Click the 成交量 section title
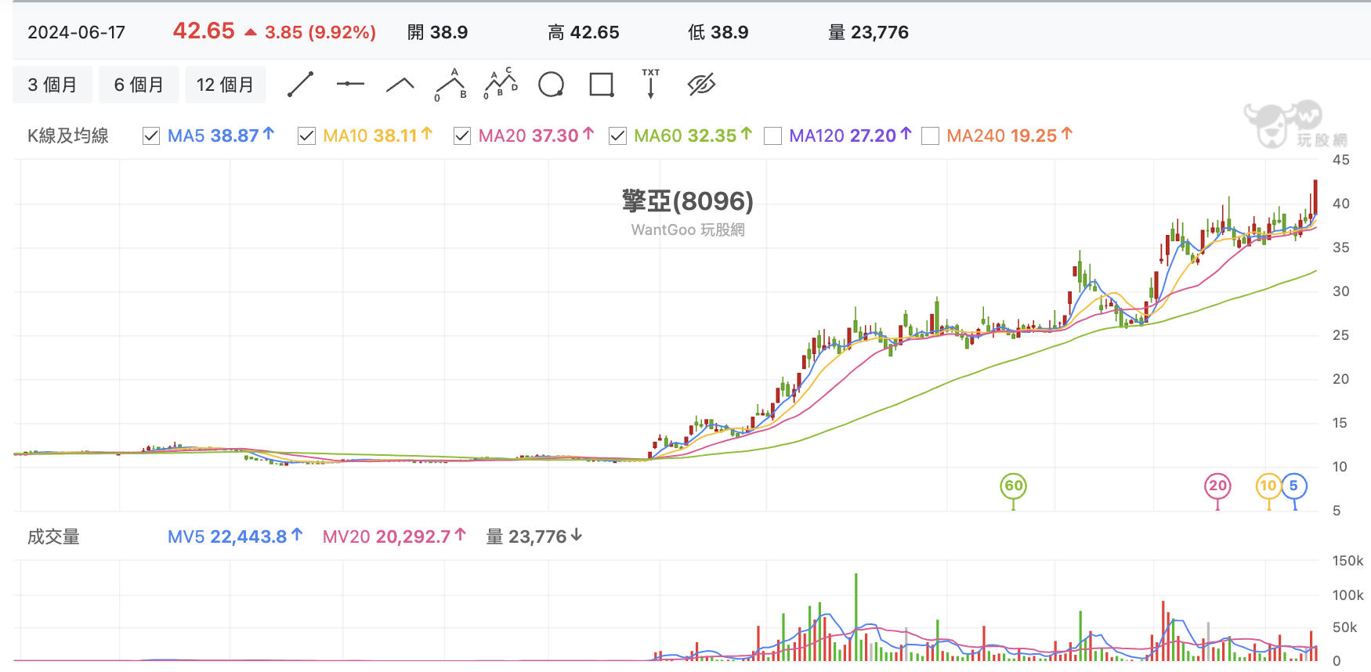 pos(53,537)
